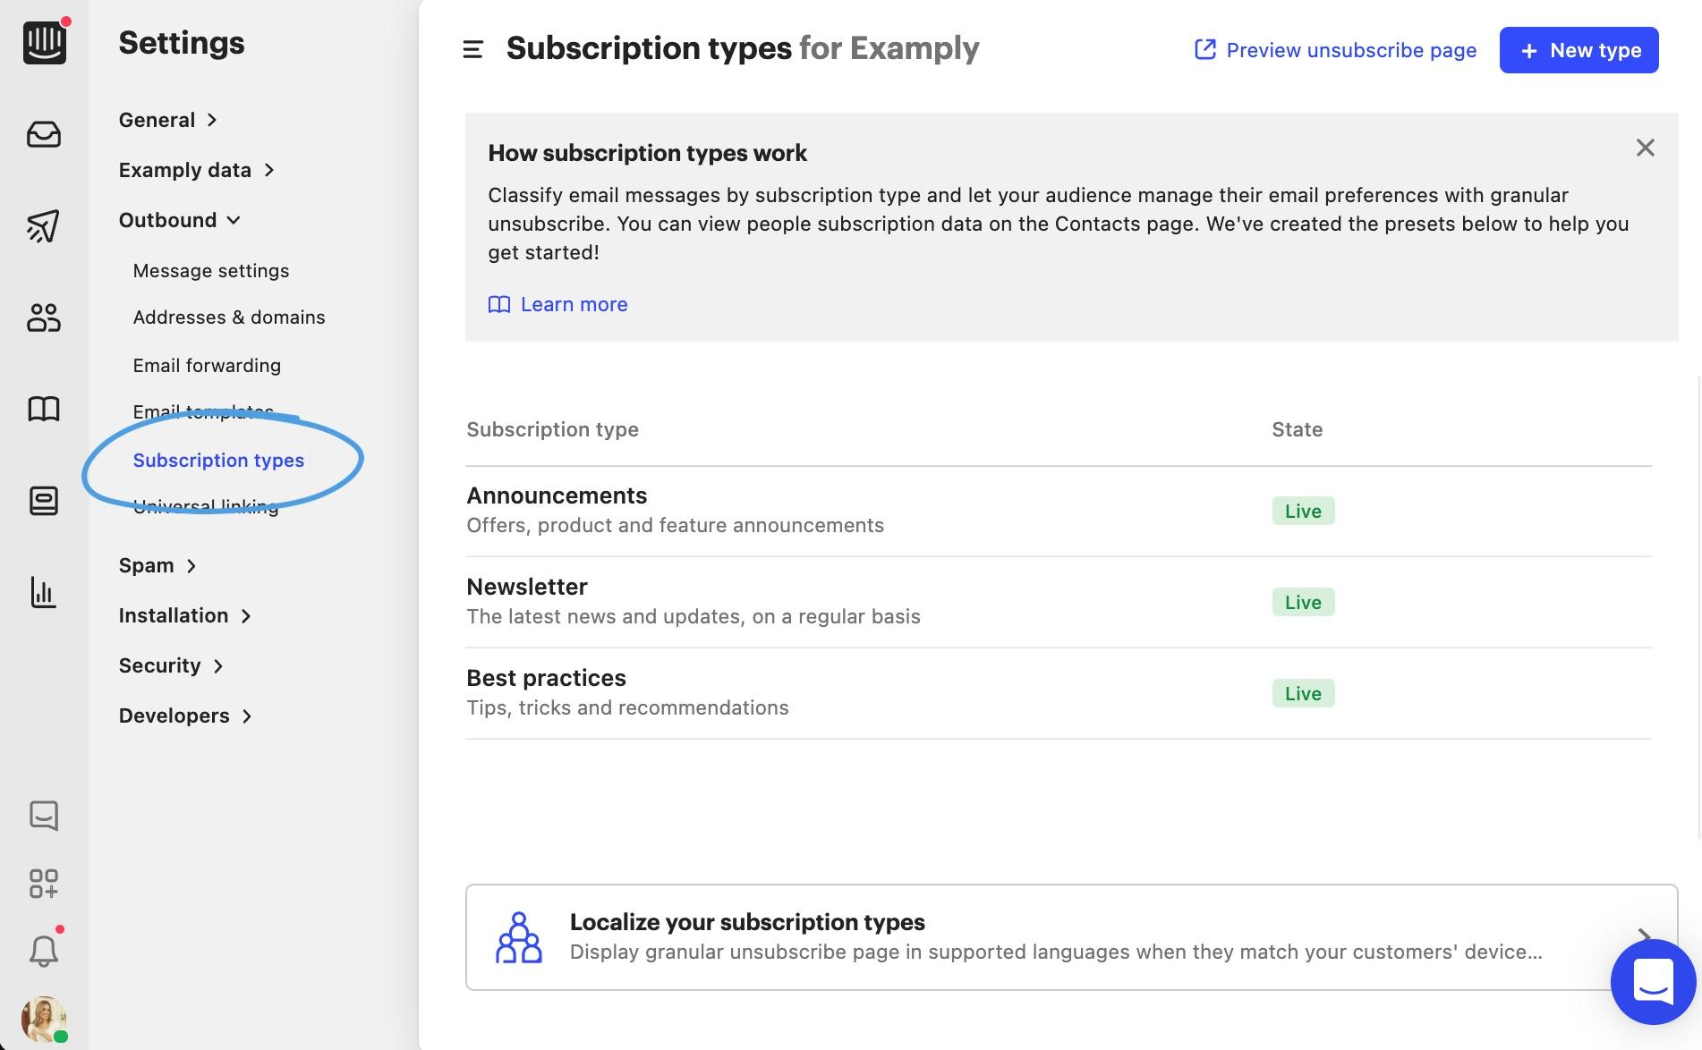Go to Universal linking
Viewport: 1702px width, 1050px height.
point(206,507)
